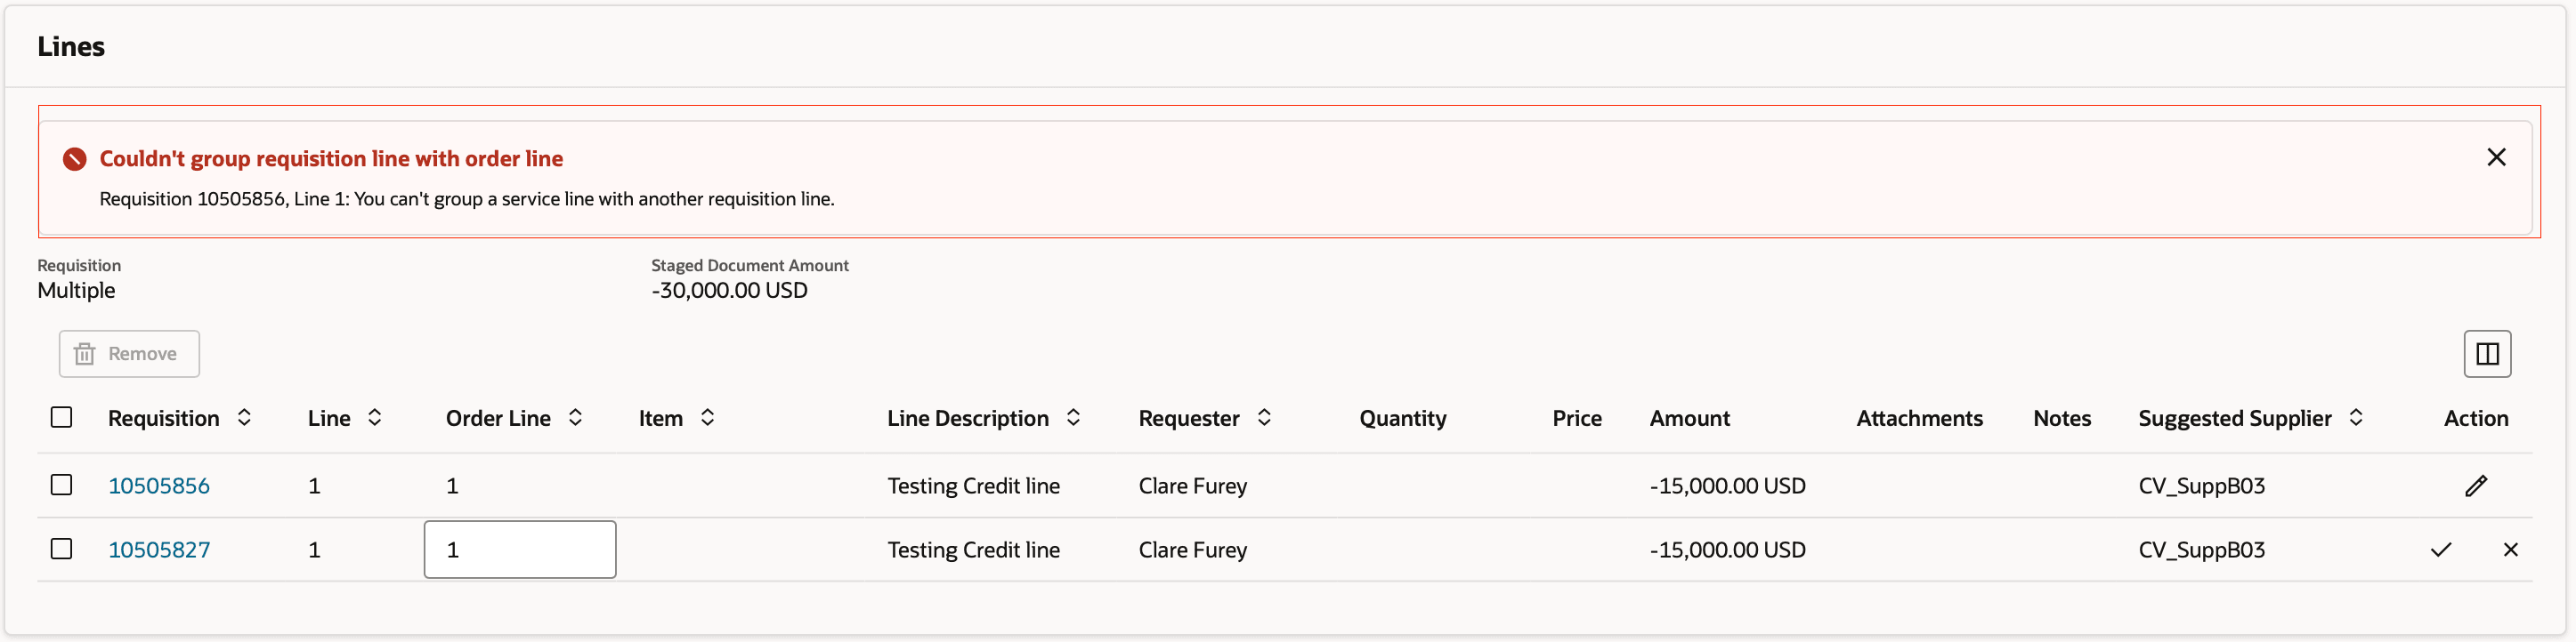Open requisition 10505827 link
Viewport: 2576px width, 642px height.
click(x=159, y=550)
